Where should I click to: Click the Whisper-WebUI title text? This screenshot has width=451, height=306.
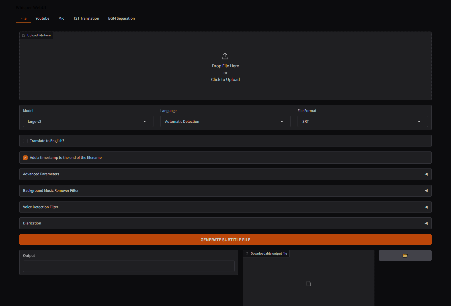31,8
